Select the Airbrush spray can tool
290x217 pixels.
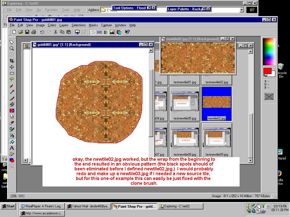click(x=12, y=136)
